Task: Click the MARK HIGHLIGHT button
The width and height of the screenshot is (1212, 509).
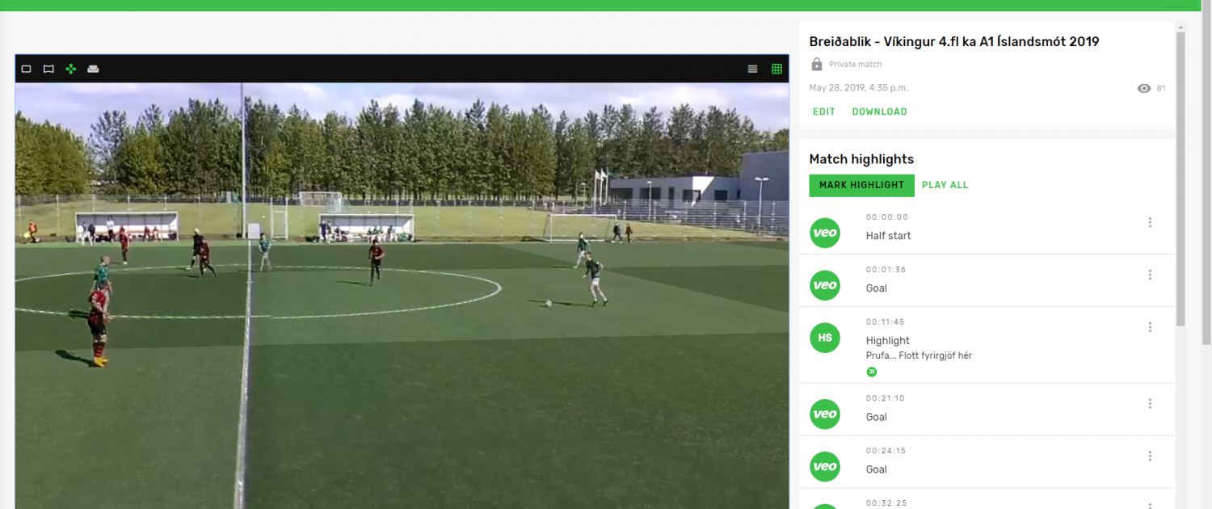Action: (x=861, y=185)
